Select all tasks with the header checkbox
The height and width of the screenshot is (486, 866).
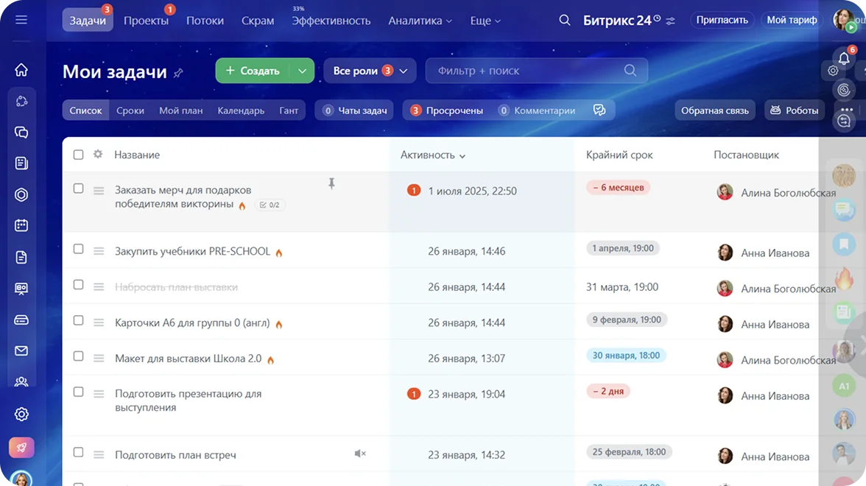point(78,155)
